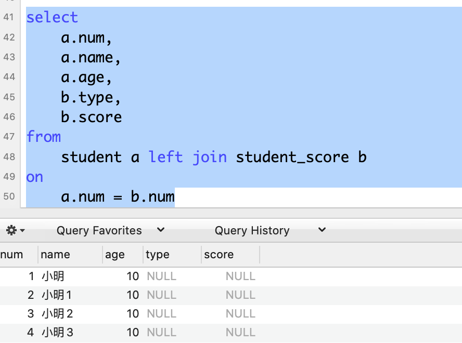462x343 pixels.
Task: Click line number 41 in the gutter
Action: coord(9,17)
